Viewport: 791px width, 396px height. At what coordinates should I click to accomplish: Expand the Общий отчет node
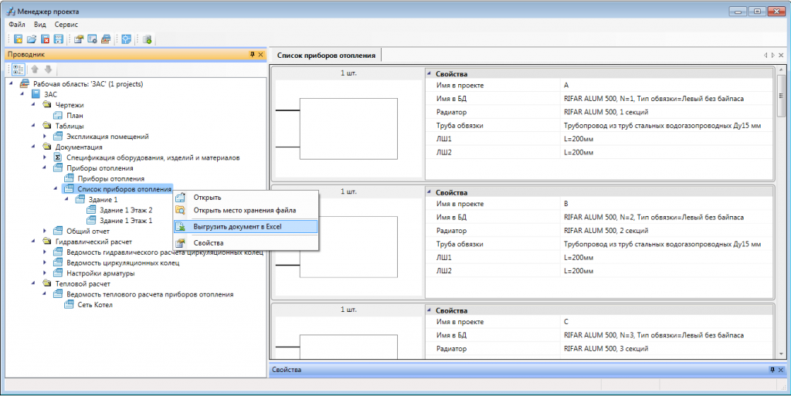(44, 232)
